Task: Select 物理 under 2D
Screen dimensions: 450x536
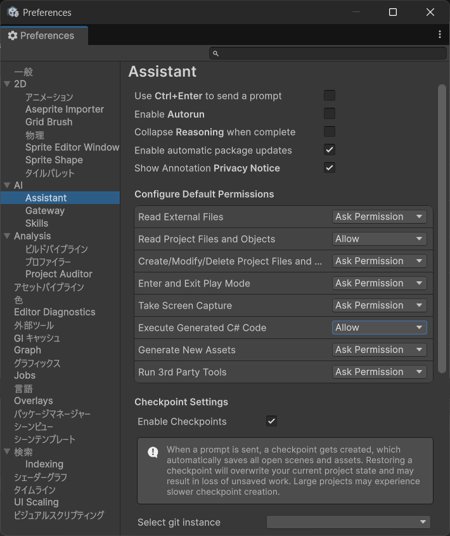Action: pyautogui.click(x=35, y=135)
